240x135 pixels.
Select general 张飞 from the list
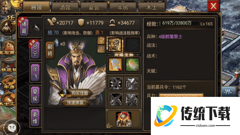click(x=35, y=72)
